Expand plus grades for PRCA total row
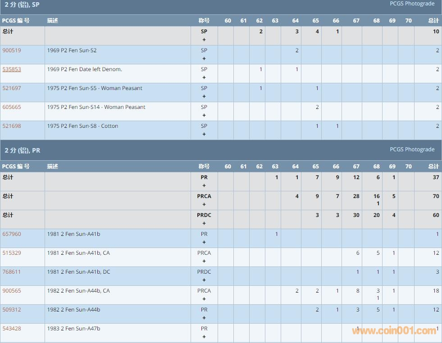Image resolution: width=442 pixels, height=343 pixels. pyautogui.click(x=204, y=204)
